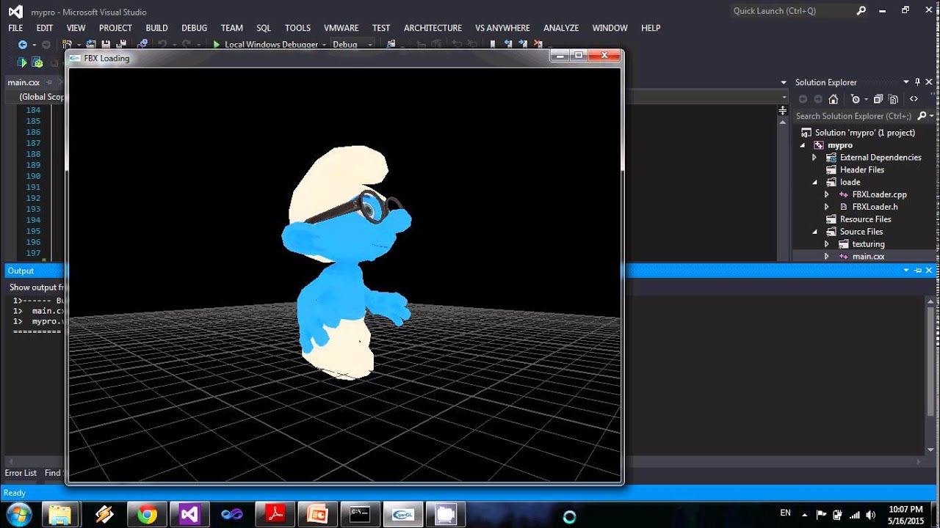The width and height of the screenshot is (940, 528).
Task: Click the Quick Launch search icon
Action: pos(861,11)
